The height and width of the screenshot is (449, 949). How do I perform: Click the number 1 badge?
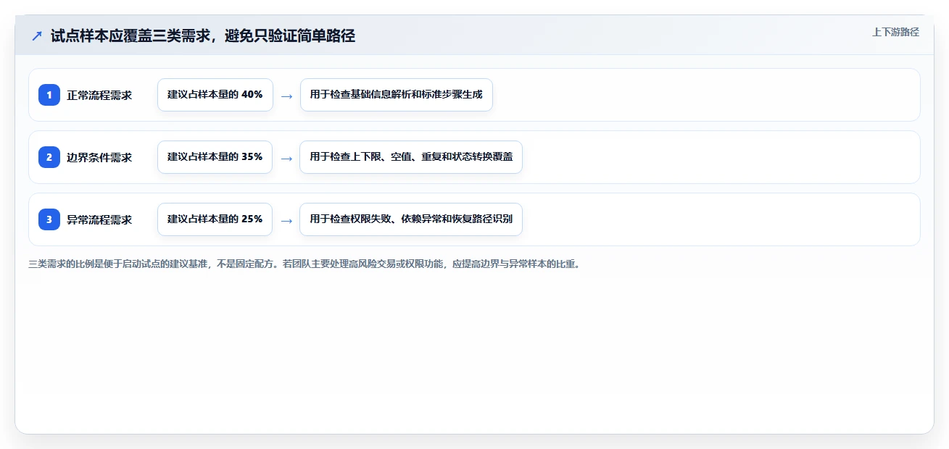(x=49, y=95)
